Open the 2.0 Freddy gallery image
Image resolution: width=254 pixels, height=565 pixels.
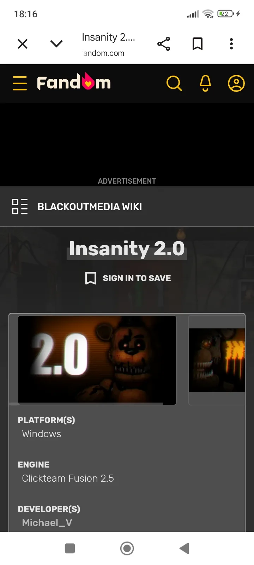(x=97, y=360)
